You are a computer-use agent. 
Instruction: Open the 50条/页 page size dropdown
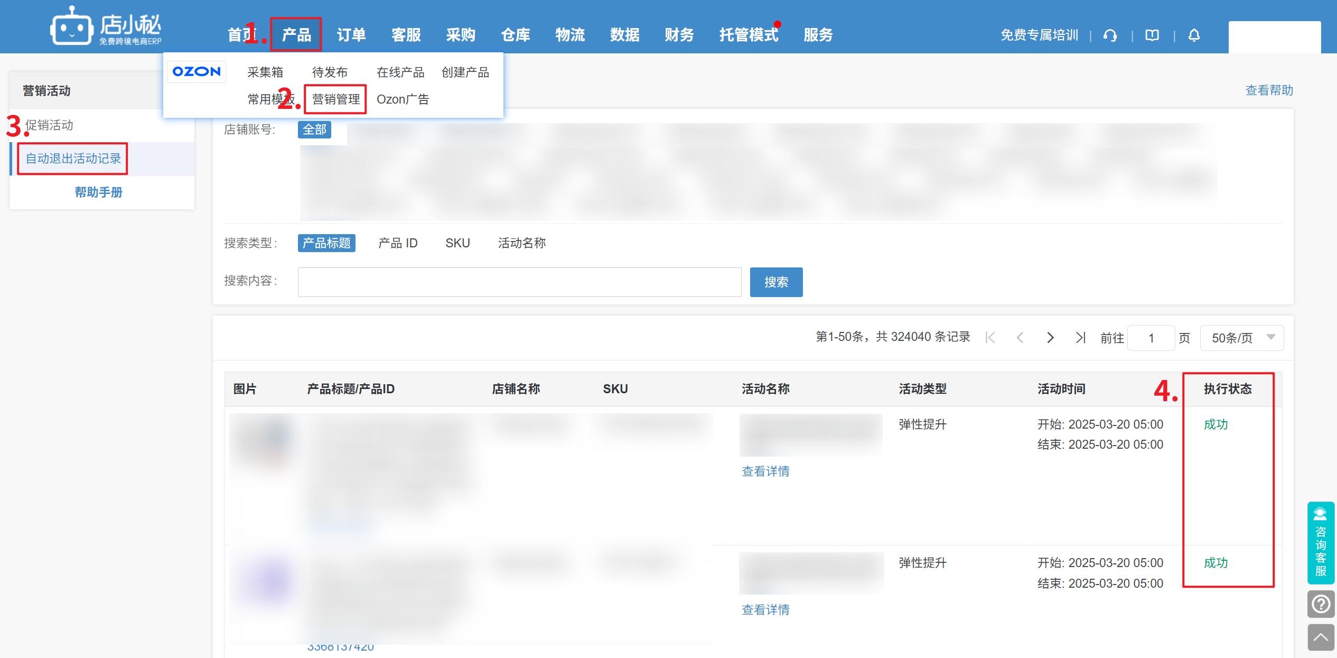[1241, 338]
